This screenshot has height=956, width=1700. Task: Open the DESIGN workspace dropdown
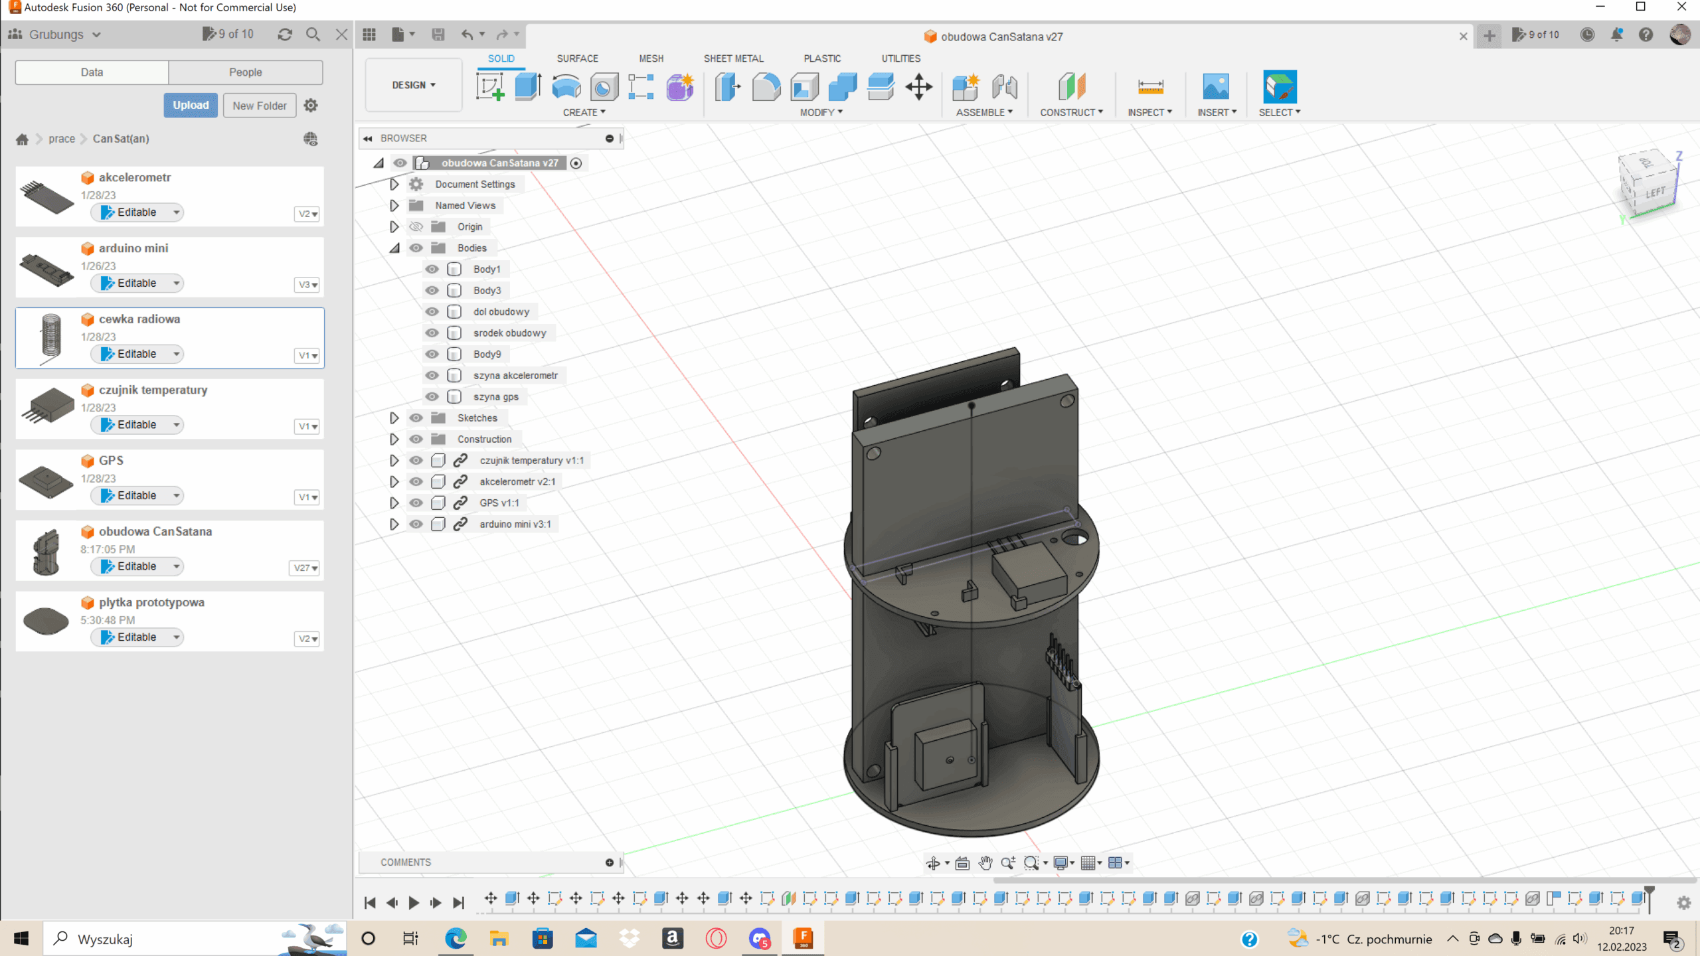(x=413, y=85)
